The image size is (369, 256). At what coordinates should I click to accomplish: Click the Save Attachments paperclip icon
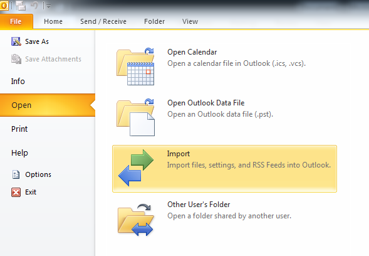pyautogui.click(x=16, y=59)
